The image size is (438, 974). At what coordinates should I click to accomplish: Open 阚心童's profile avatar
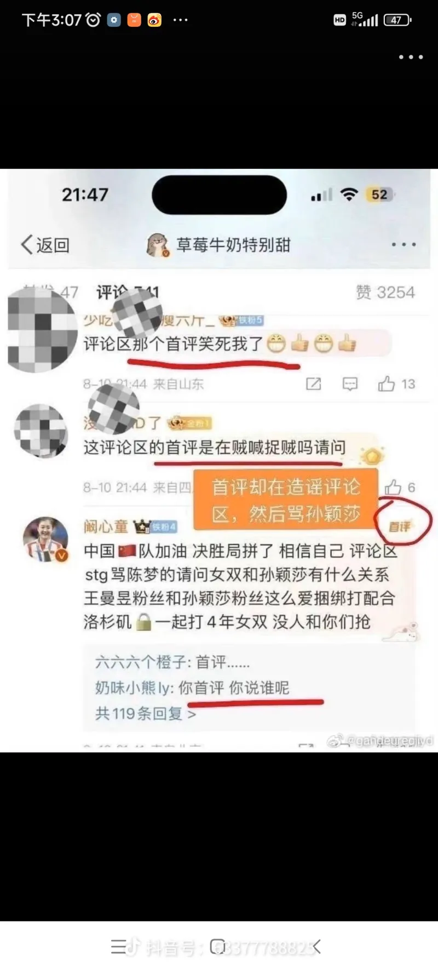[45, 539]
